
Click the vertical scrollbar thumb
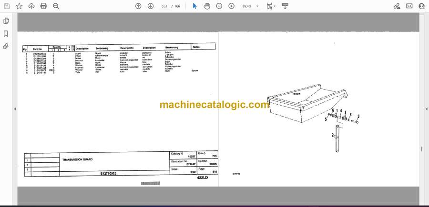click(x=422, y=149)
